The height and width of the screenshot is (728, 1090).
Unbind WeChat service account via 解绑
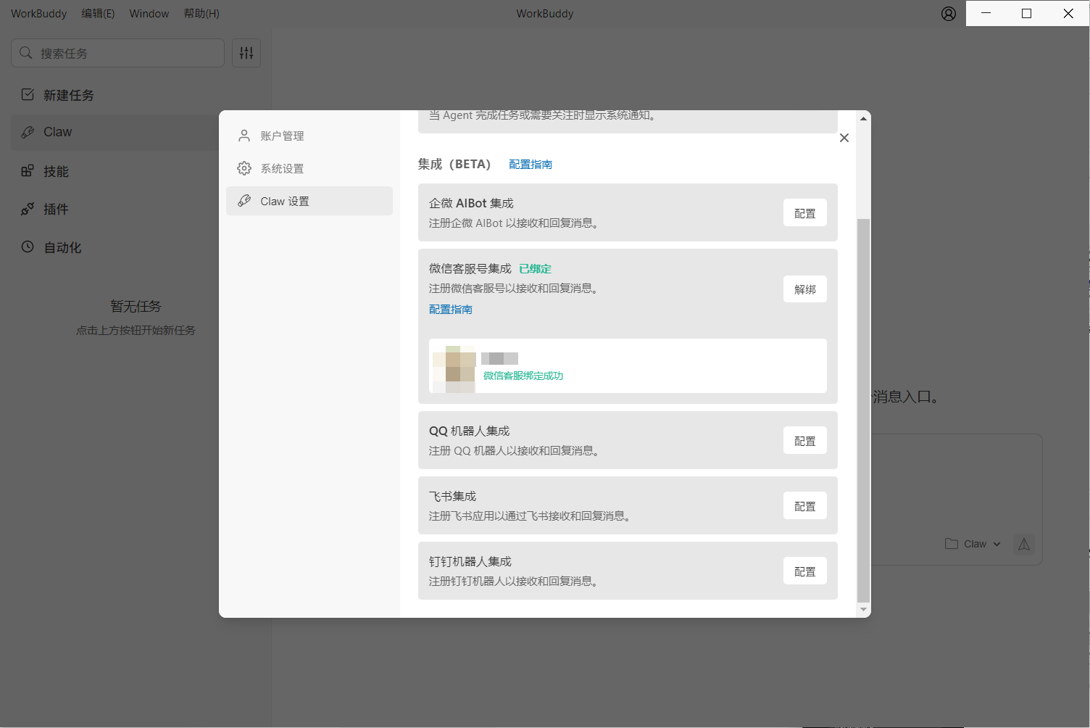click(804, 289)
